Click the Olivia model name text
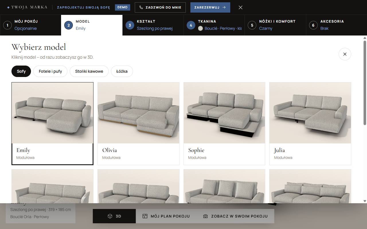 tap(110, 150)
